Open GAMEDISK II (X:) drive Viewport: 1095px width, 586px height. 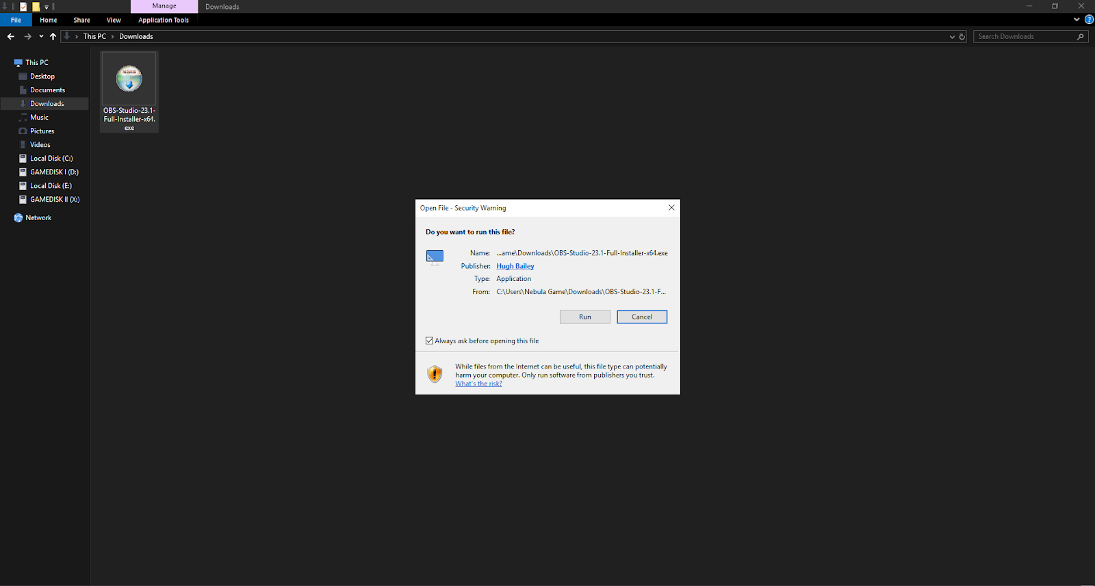click(x=55, y=200)
